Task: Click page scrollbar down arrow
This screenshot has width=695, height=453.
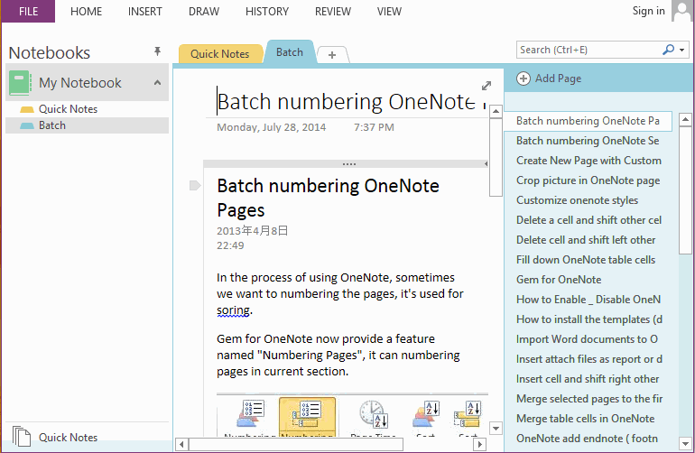Action: (496, 428)
